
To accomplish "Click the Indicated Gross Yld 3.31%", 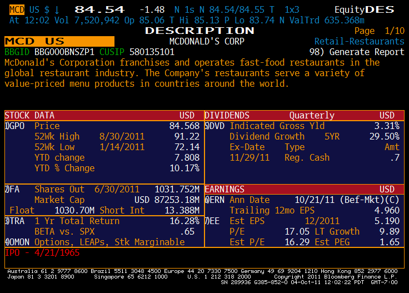I will click(x=387, y=126).
